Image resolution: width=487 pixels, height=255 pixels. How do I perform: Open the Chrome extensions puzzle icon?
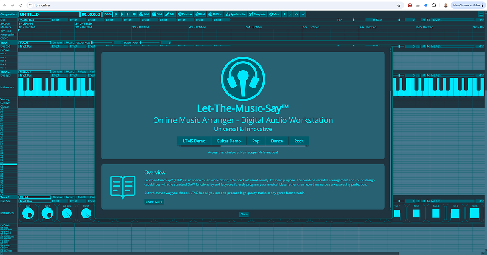(434, 5)
